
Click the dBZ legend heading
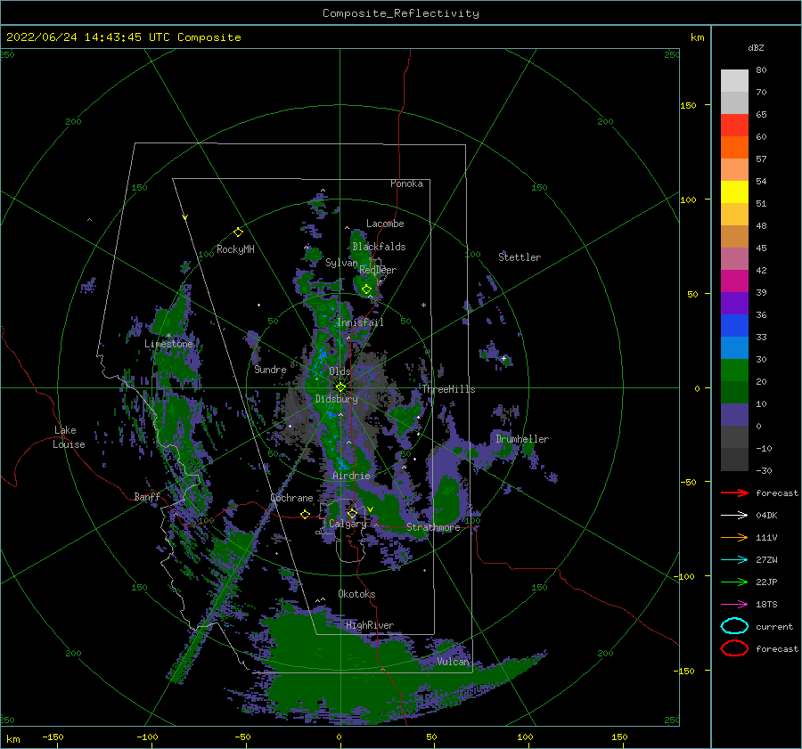pos(756,47)
